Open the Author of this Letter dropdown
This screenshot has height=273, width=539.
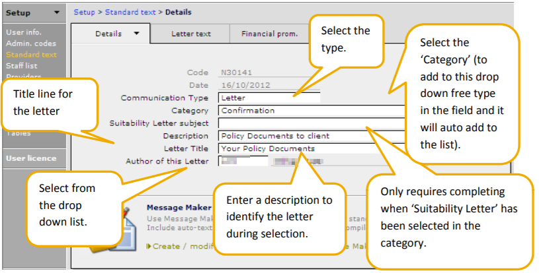tap(243, 161)
